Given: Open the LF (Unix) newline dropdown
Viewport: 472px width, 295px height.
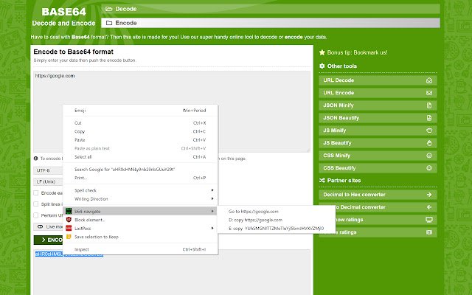Looking at the screenshot, I should (x=48, y=181).
